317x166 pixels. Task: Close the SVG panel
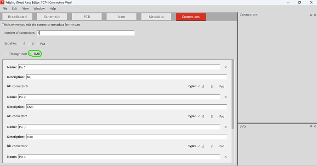(x=315, y=126)
